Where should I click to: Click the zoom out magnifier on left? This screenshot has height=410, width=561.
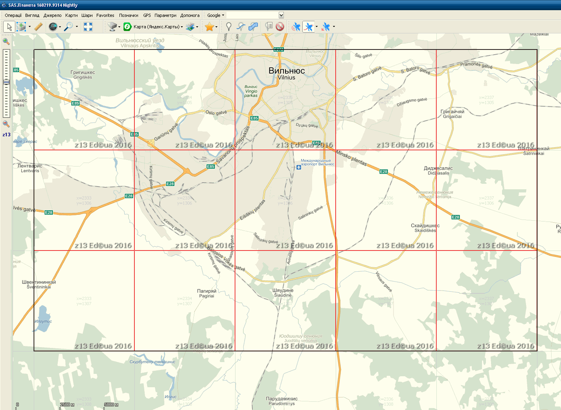6,124
